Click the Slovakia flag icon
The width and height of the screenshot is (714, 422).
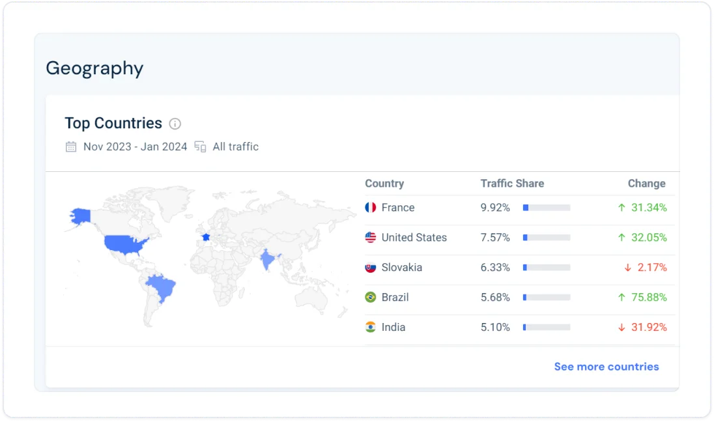[x=370, y=267]
